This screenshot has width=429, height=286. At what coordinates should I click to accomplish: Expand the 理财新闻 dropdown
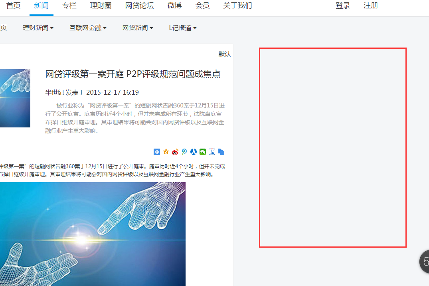(38, 28)
